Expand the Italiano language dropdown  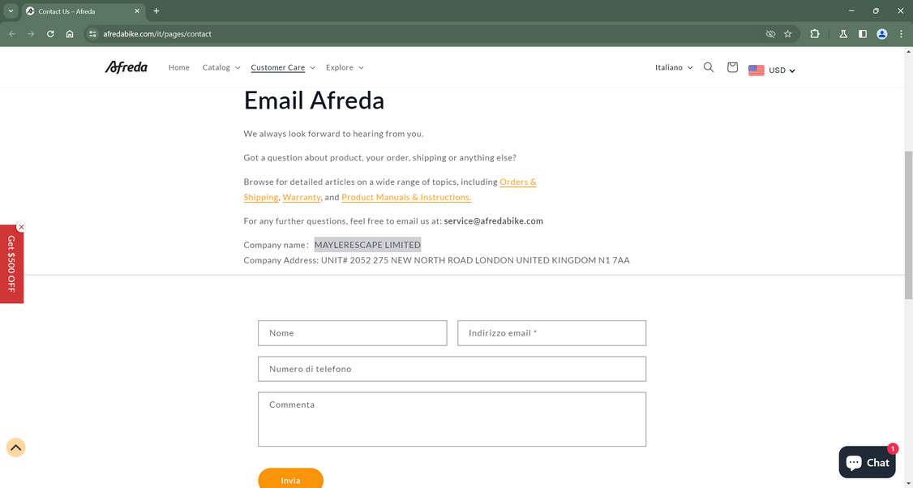[673, 68]
